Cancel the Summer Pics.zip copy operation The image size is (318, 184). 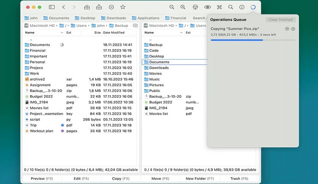point(293,29)
